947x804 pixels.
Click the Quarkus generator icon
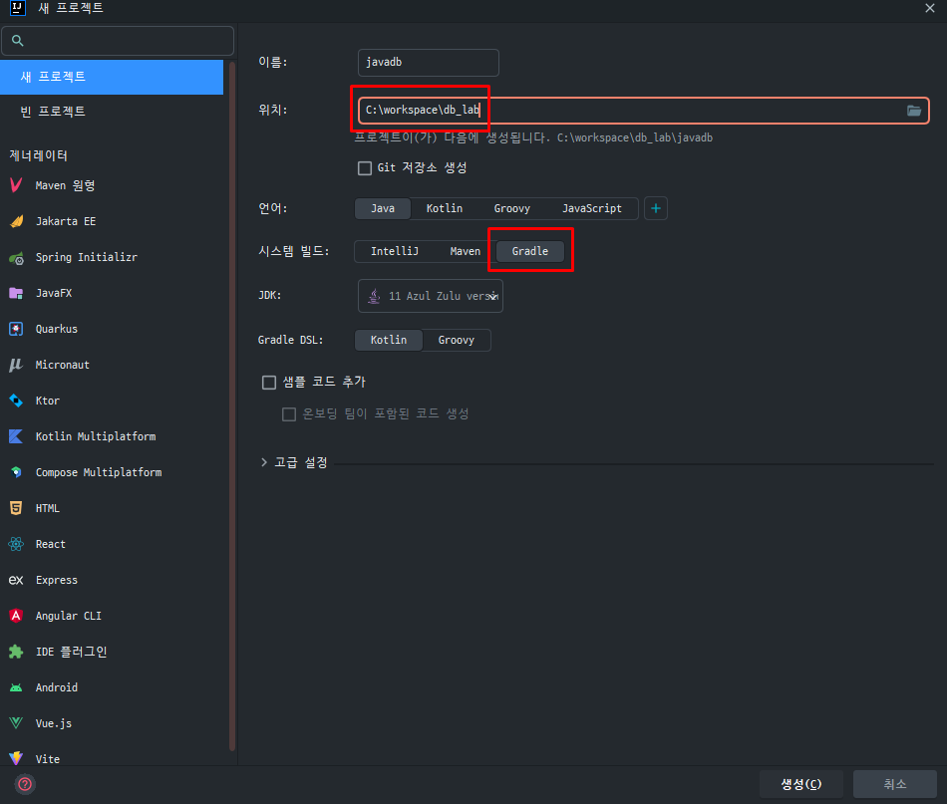[x=16, y=329]
